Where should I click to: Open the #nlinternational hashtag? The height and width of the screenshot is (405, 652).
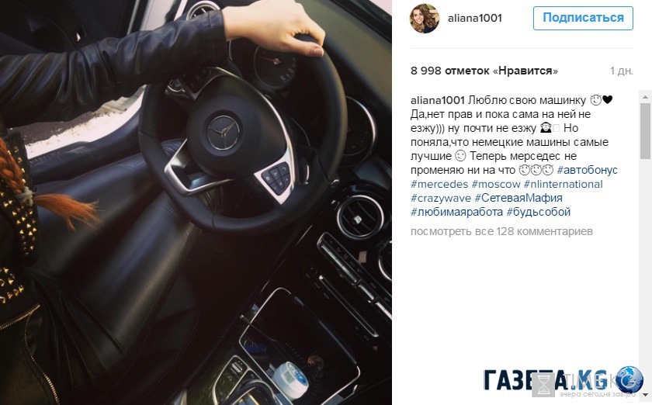coord(563,184)
